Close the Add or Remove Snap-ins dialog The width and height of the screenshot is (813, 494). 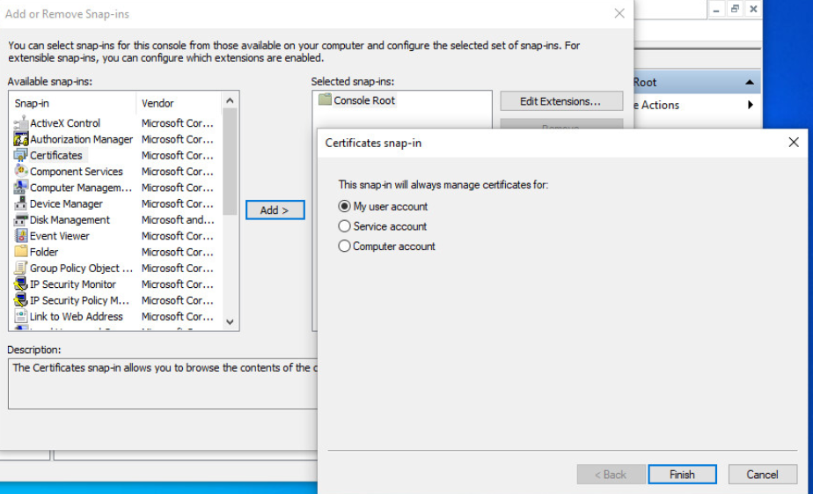619,13
